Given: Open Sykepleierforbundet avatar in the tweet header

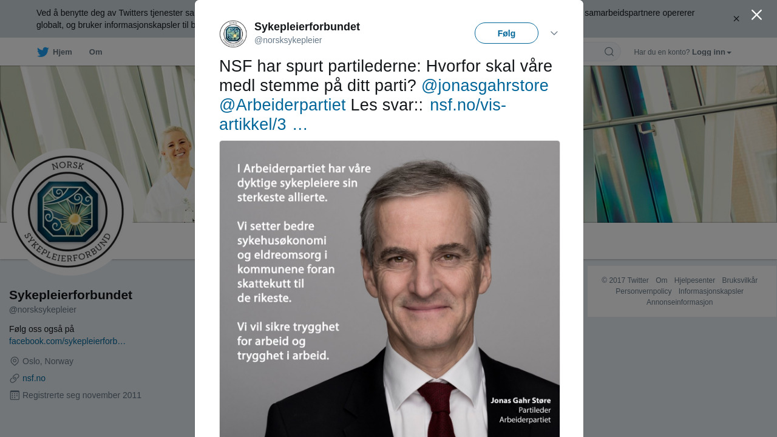Looking at the screenshot, I should [233, 34].
